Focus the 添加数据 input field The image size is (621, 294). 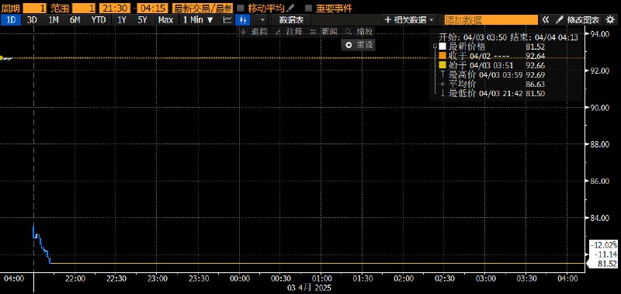(491, 20)
